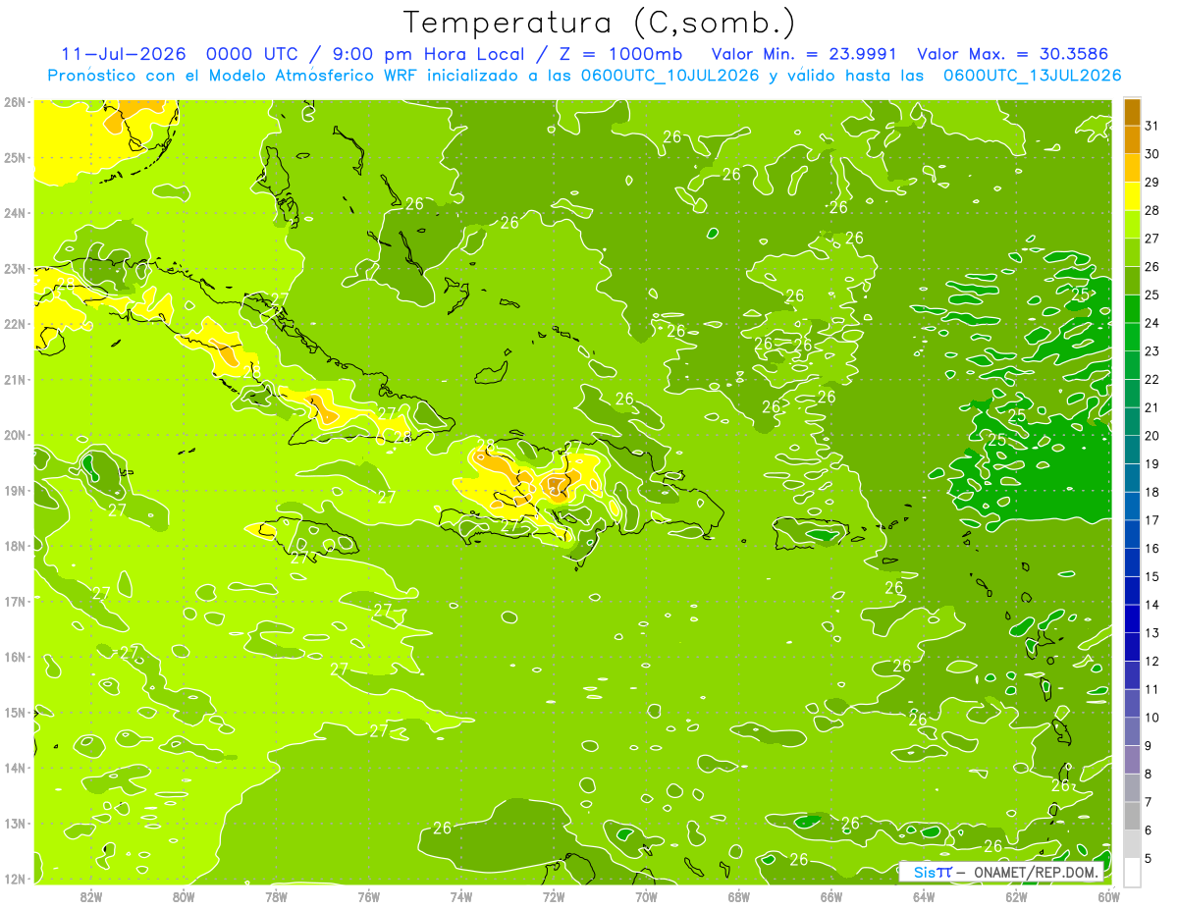The width and height of the screenshot is (1178, 910).
Task: Pick the gray color bar segment between 6 and 7
Action: (x=1132, y=816)
